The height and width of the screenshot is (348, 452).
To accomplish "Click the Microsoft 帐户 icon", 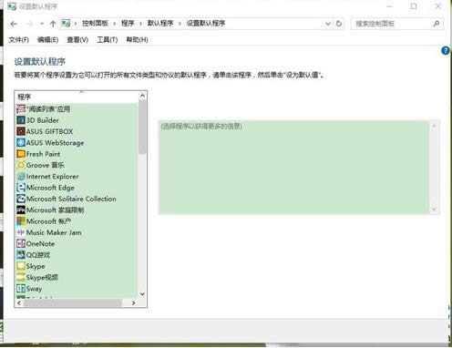I will (21, 221).
